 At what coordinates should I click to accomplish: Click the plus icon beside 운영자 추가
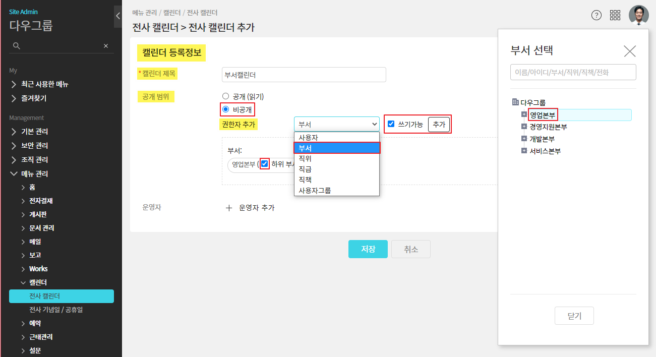click(229, 208)
